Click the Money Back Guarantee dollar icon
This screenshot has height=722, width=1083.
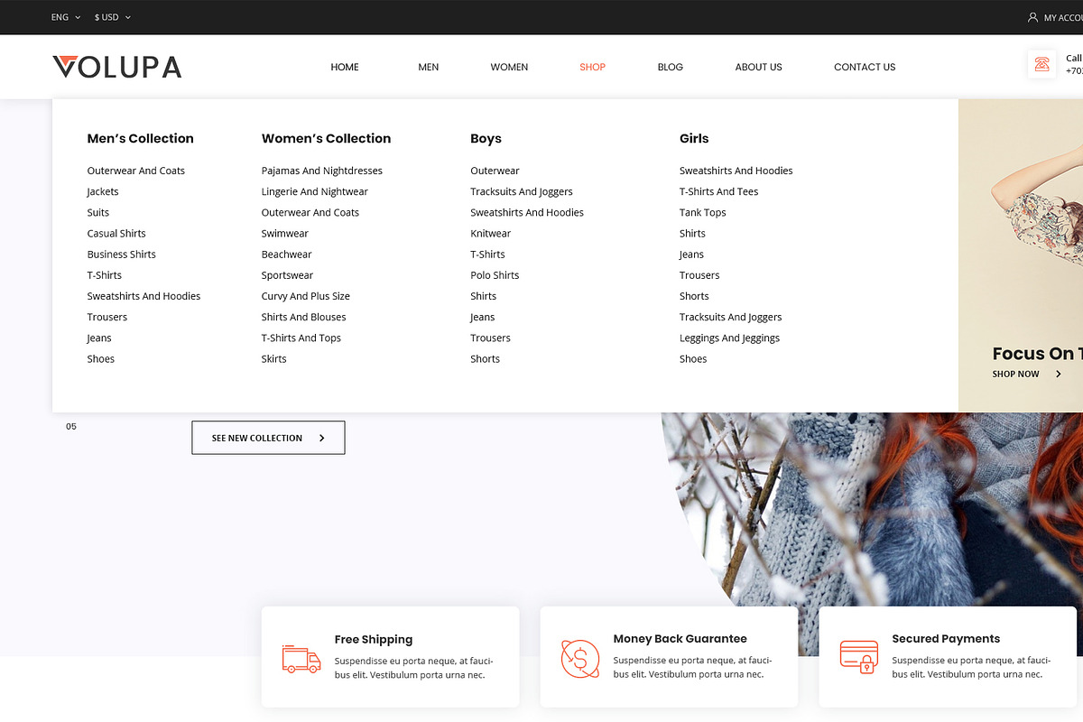coord(580,659)
